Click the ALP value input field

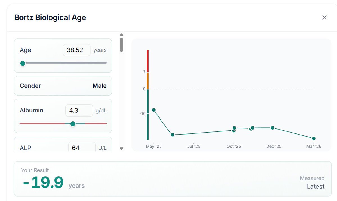tap(82, 147)
